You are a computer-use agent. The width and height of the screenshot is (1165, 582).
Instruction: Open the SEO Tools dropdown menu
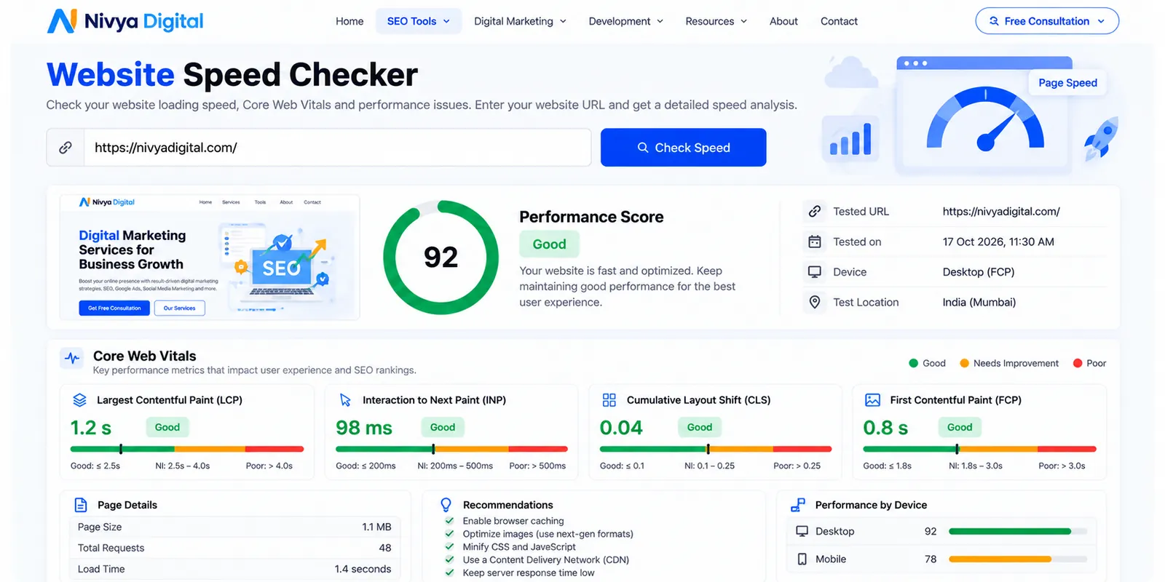419,21
